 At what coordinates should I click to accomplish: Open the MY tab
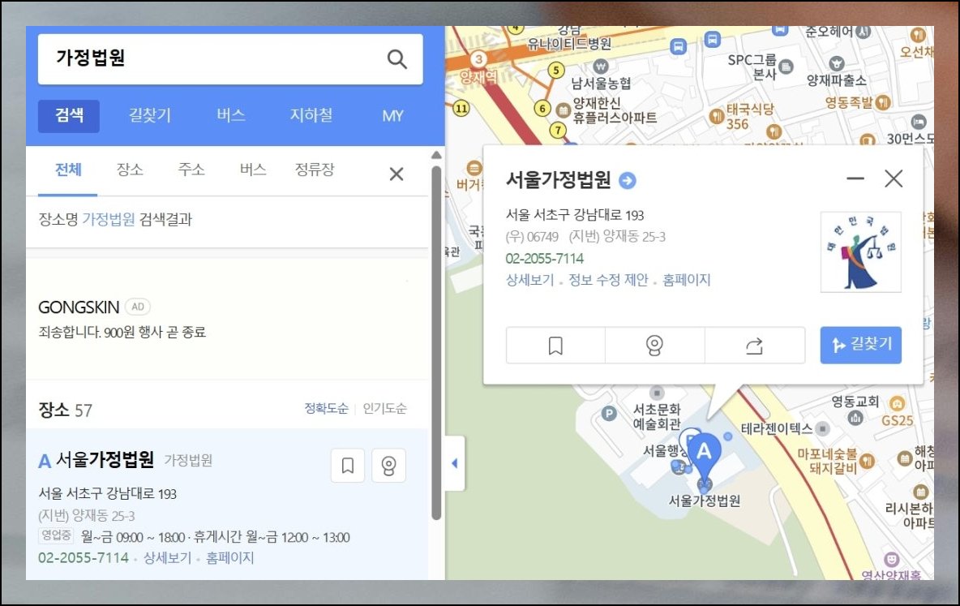coord(392,116)
